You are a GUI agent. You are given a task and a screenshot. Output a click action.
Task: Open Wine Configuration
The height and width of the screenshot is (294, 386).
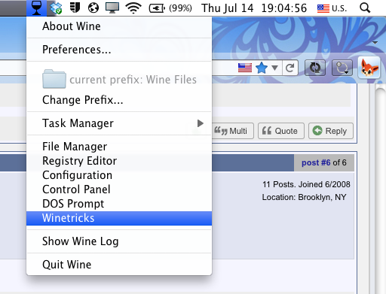point(119,175)
